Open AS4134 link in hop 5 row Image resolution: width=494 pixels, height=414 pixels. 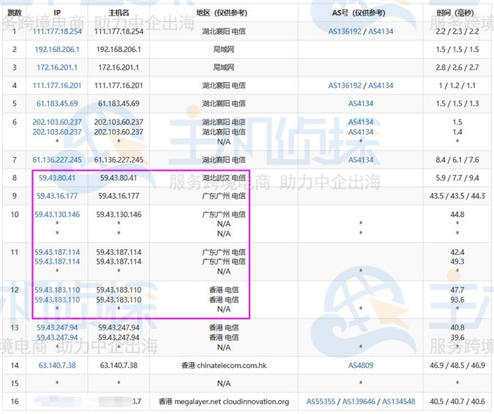pos(361,103)
